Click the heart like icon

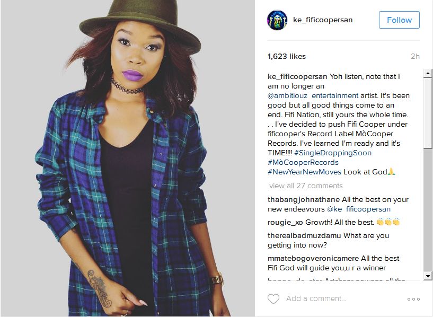point(273,299)
